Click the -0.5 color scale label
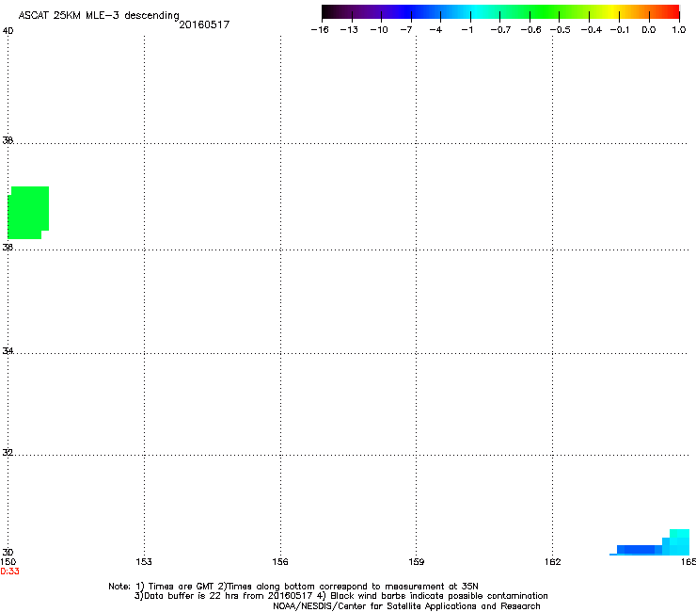Image resolution: width=696 pixels, height=612 pixels. pos(561,30)
